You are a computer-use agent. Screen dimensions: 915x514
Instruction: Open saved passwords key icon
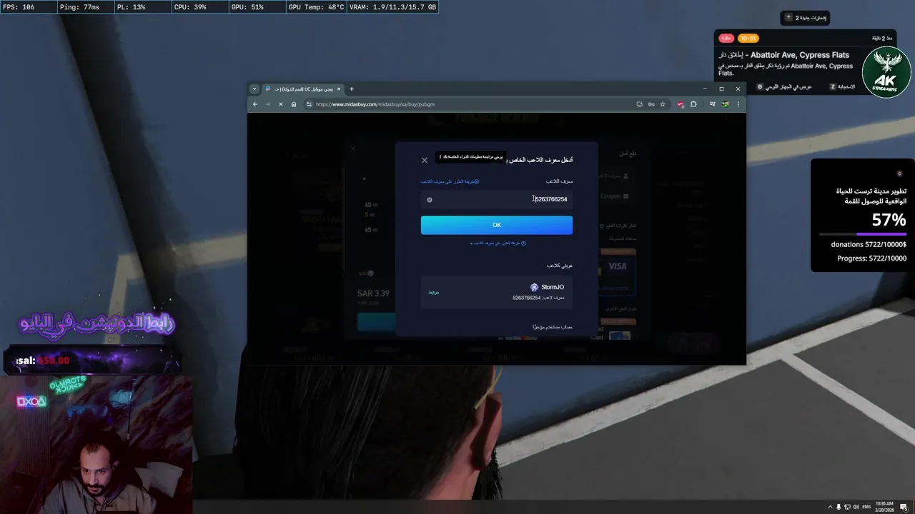point(651,104)
